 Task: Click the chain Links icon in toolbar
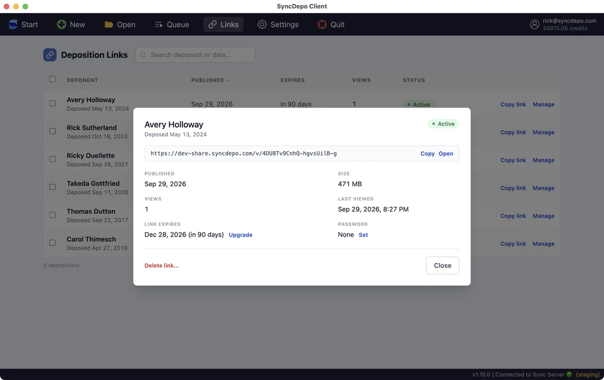212,25
